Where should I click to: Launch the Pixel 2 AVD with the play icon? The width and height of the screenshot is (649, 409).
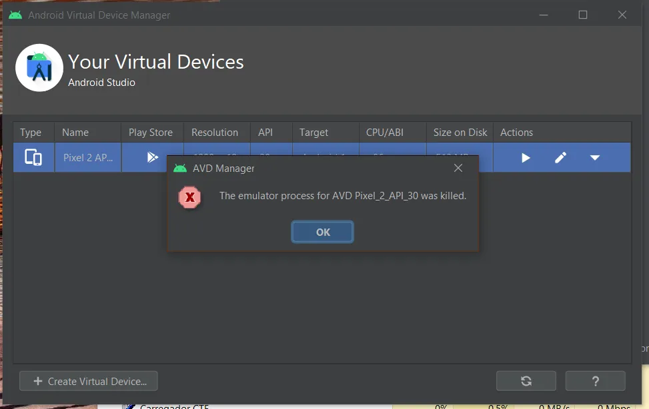[525, 157]
